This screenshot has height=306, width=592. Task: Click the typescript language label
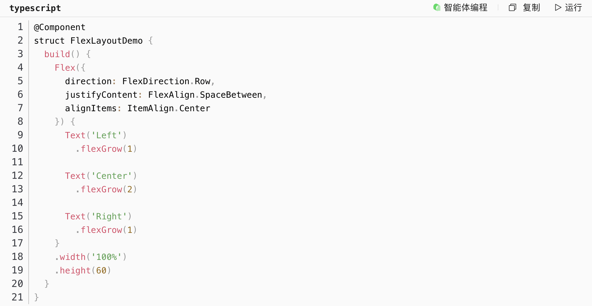(35, 8)
